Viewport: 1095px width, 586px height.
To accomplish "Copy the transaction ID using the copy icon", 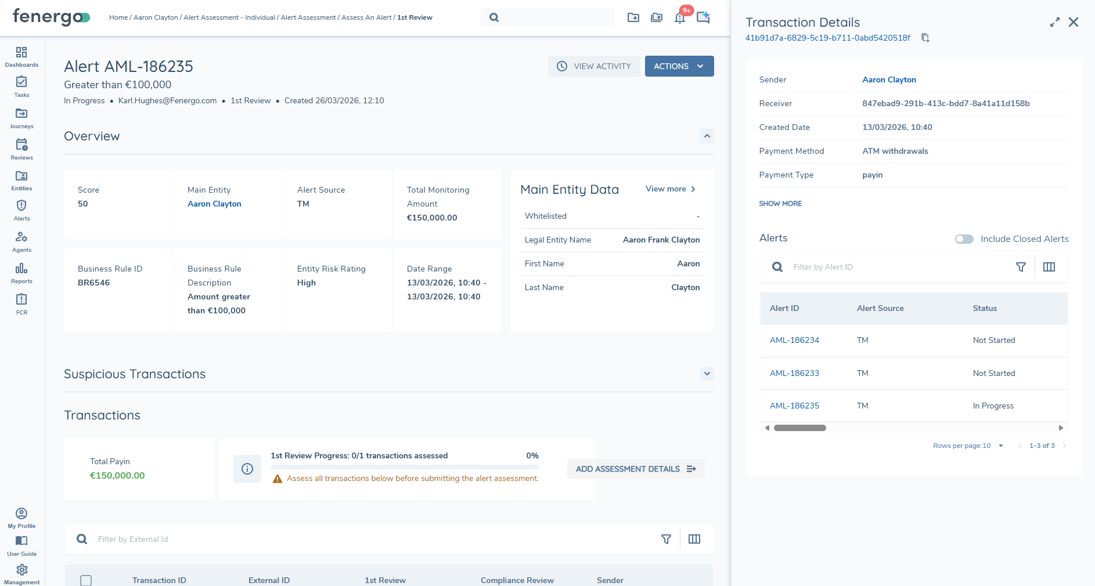I will (x=925, y=37).
